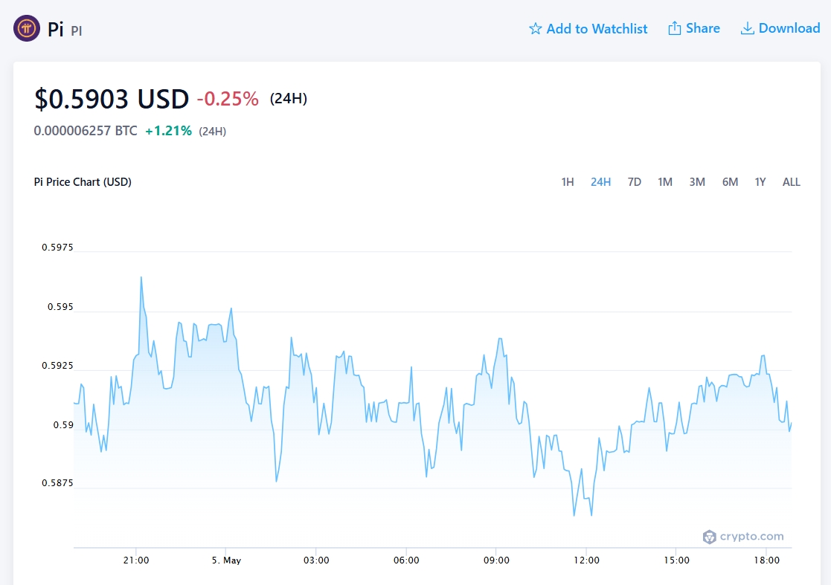This screenshot has height=585, width=831.
Task: Click the Add to Watchlist link
Action: (597, 29)
